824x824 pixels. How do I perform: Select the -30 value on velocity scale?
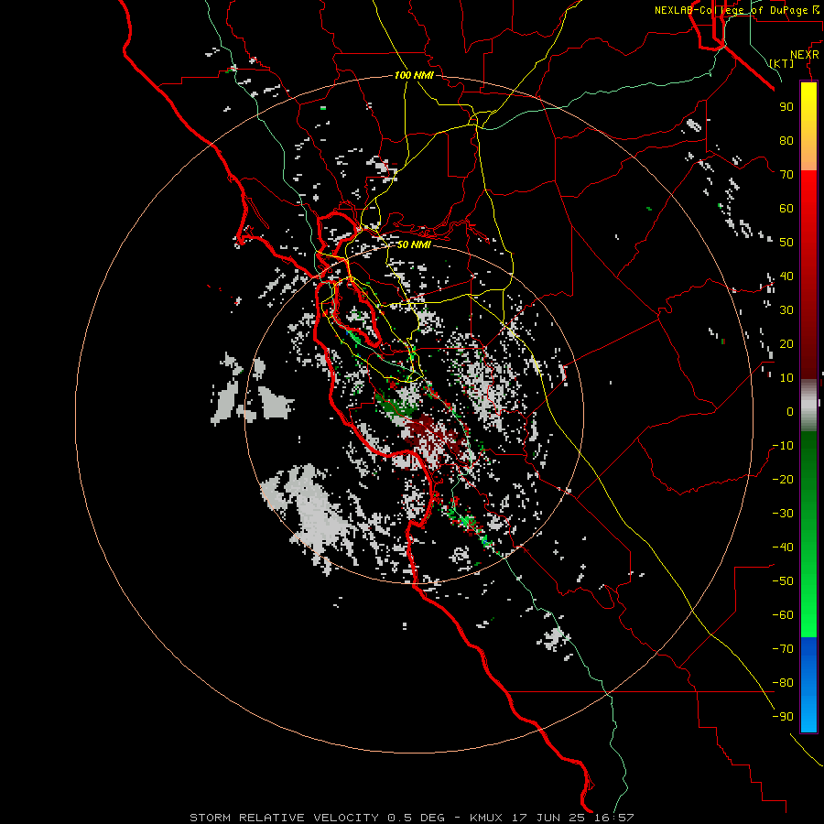pyautogui.click(x=783, y=514)
